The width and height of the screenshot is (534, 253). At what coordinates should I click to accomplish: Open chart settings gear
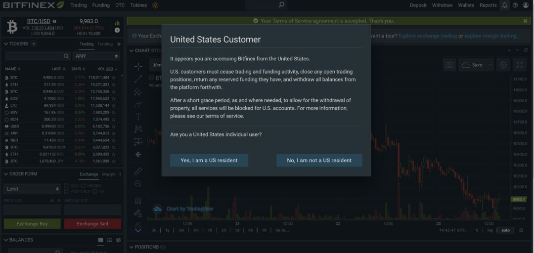[503, 65]
